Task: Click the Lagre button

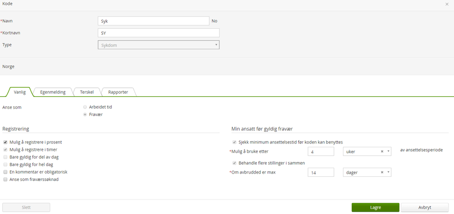Action: pyautogui.click(x=376, y=207)
